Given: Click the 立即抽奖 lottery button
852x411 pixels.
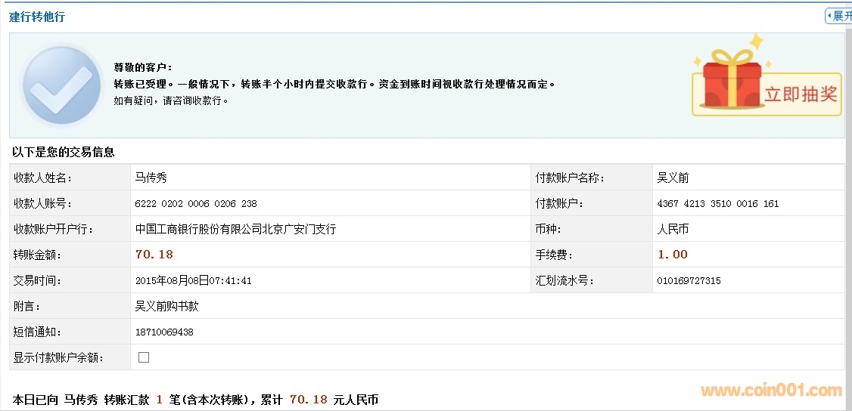Looking at the screenshot, I should pos(800,94).
